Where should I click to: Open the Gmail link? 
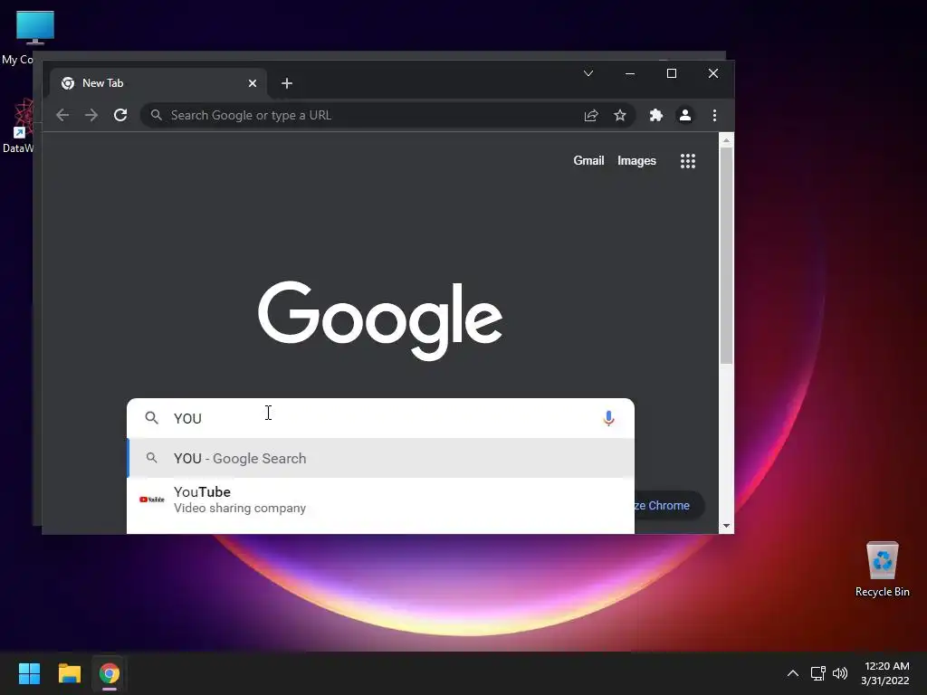588,161
